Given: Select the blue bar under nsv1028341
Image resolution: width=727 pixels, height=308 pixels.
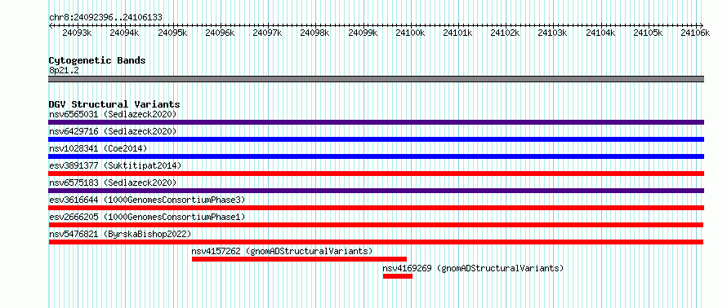Looking at the screenshot, I should pyautogui.click(x=376, y=156).
